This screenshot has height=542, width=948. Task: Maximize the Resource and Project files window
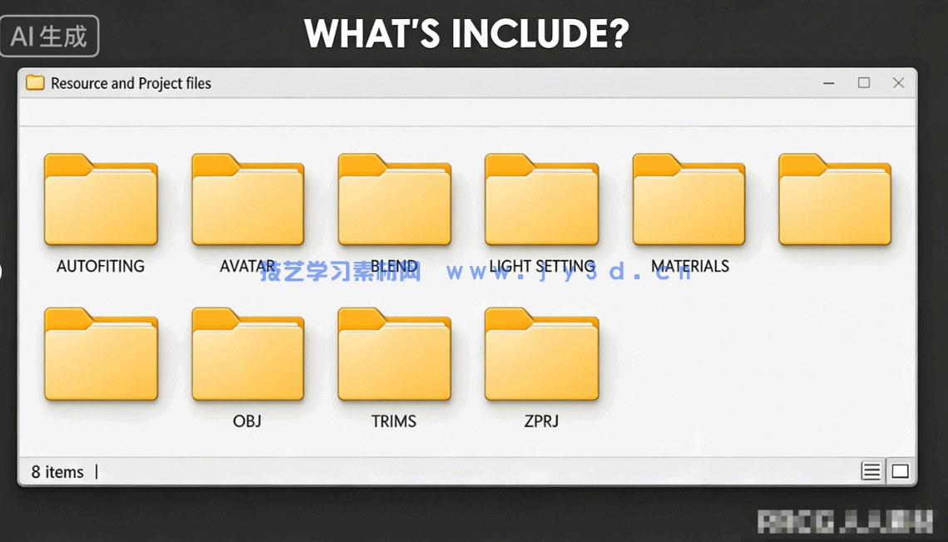(x=864, y=83)
